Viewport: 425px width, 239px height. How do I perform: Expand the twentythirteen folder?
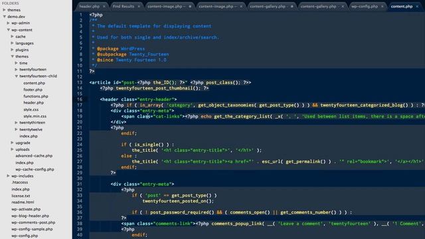coord(16,122)
